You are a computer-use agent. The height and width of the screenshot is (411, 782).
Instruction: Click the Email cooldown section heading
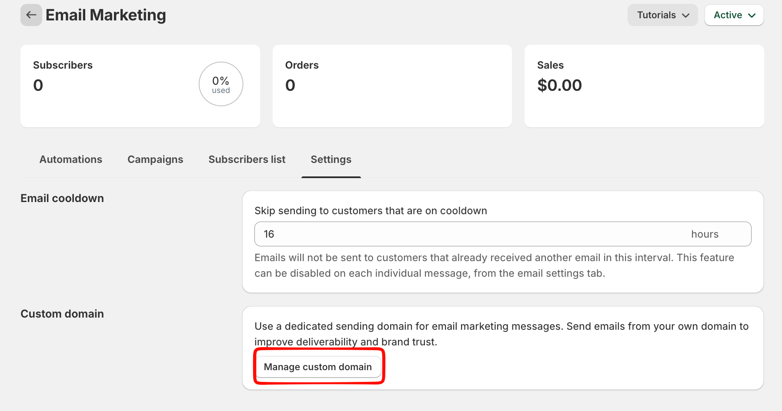pos(62,198)
